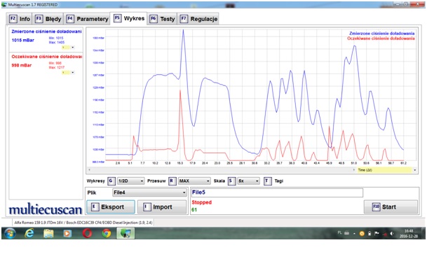
Task: Open Windows Media Player taskbar icon
Action: 67,233
